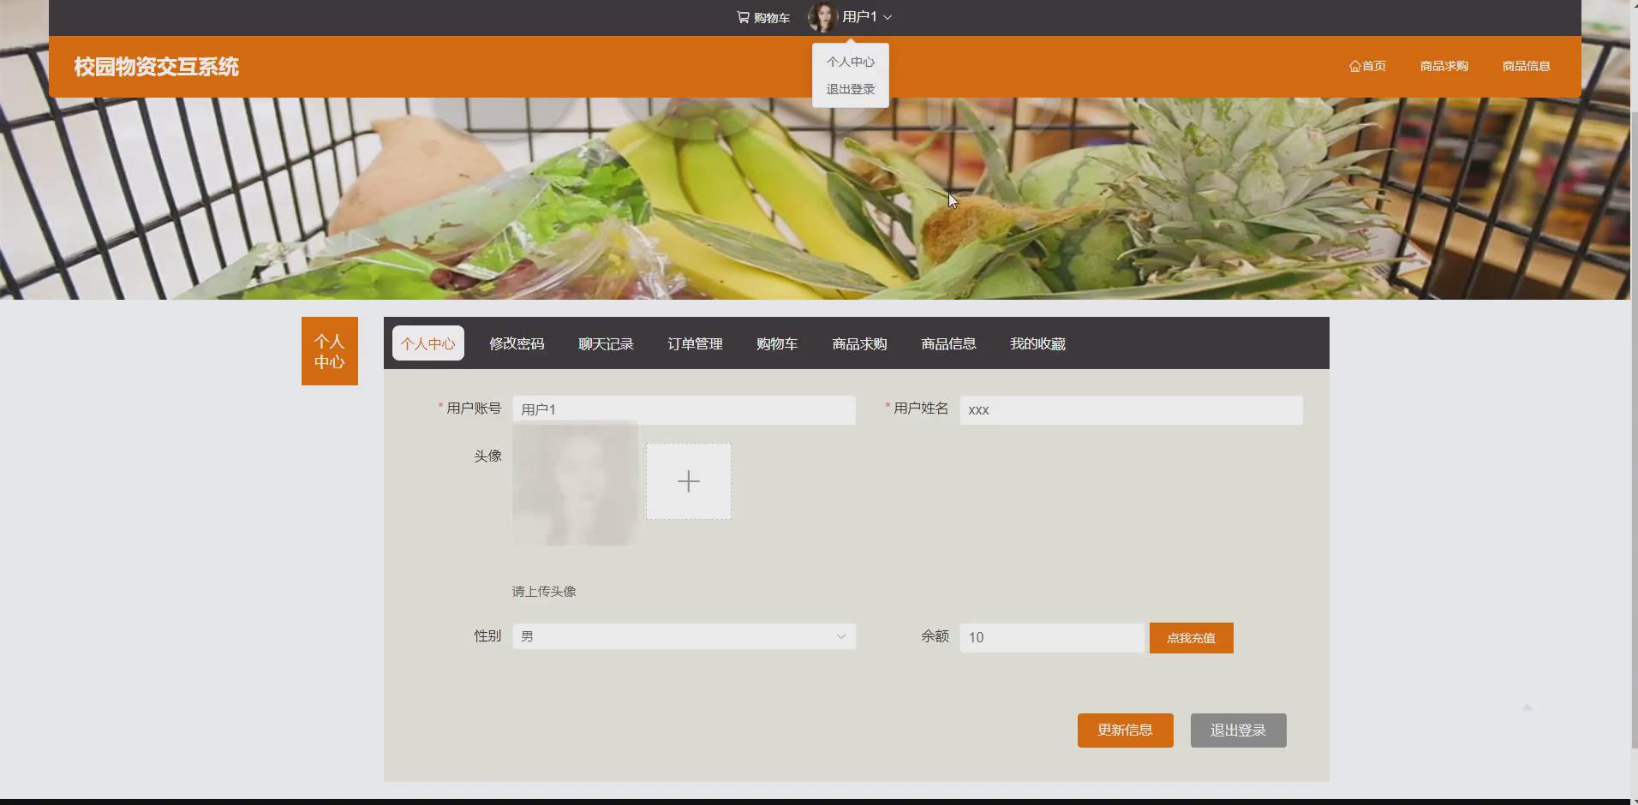
Task: Click the 校园物资交互系统 site logo
Action: [155, 66]
